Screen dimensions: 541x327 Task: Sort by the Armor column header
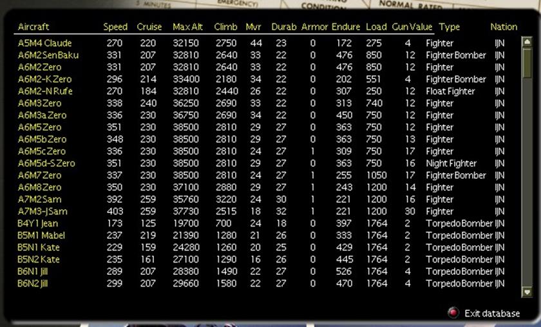tap(314, 27)
